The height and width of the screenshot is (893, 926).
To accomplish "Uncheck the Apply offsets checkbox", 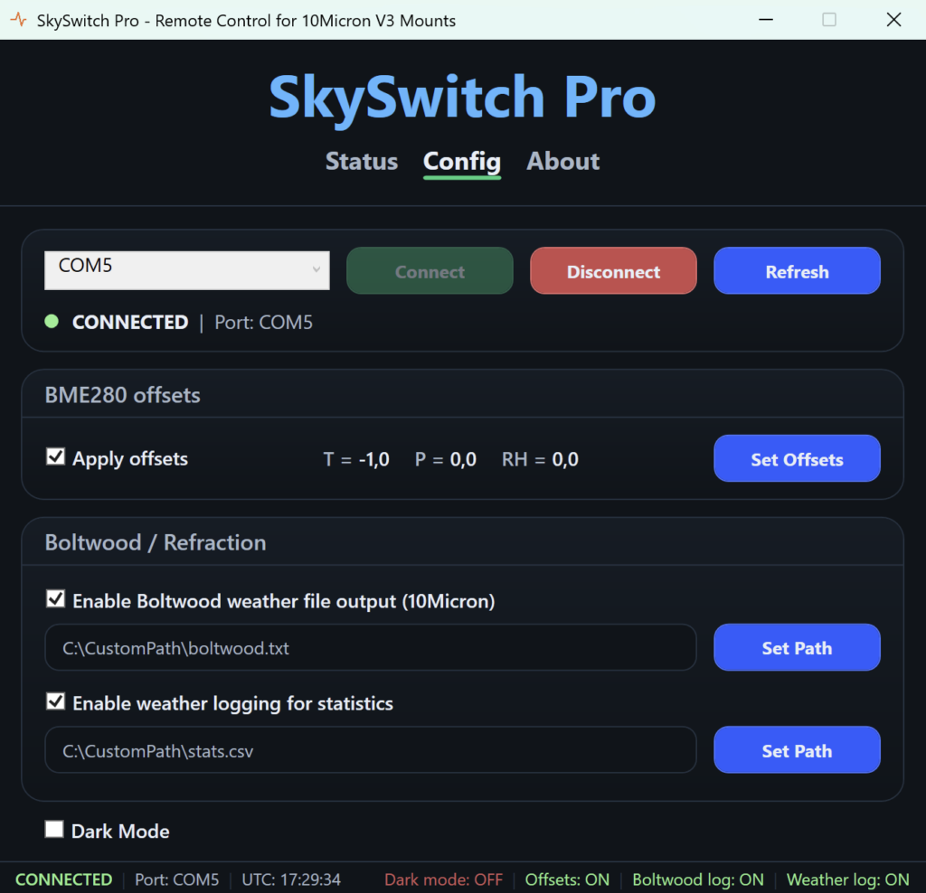I will pos(56,457).
